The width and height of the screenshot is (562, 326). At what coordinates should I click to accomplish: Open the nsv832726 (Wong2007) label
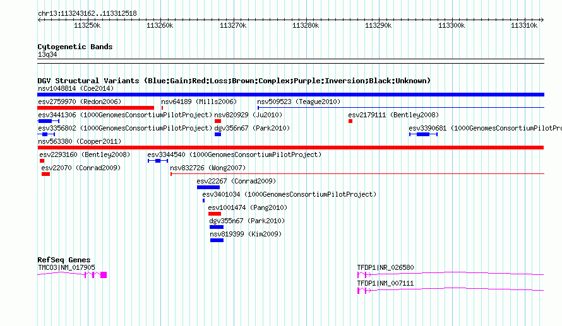(x=208, y=168)
